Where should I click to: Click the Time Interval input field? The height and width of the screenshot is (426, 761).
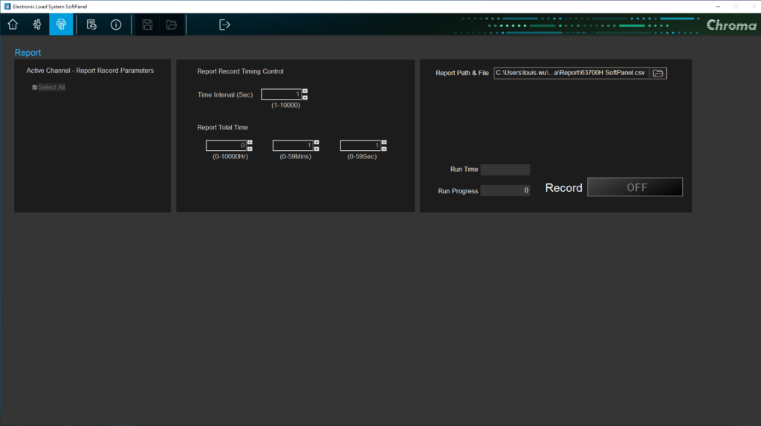pos(282,94)
